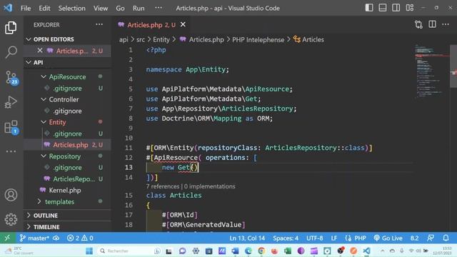
Task: Click the VS Code logo in the title bar
Action: 8,8
